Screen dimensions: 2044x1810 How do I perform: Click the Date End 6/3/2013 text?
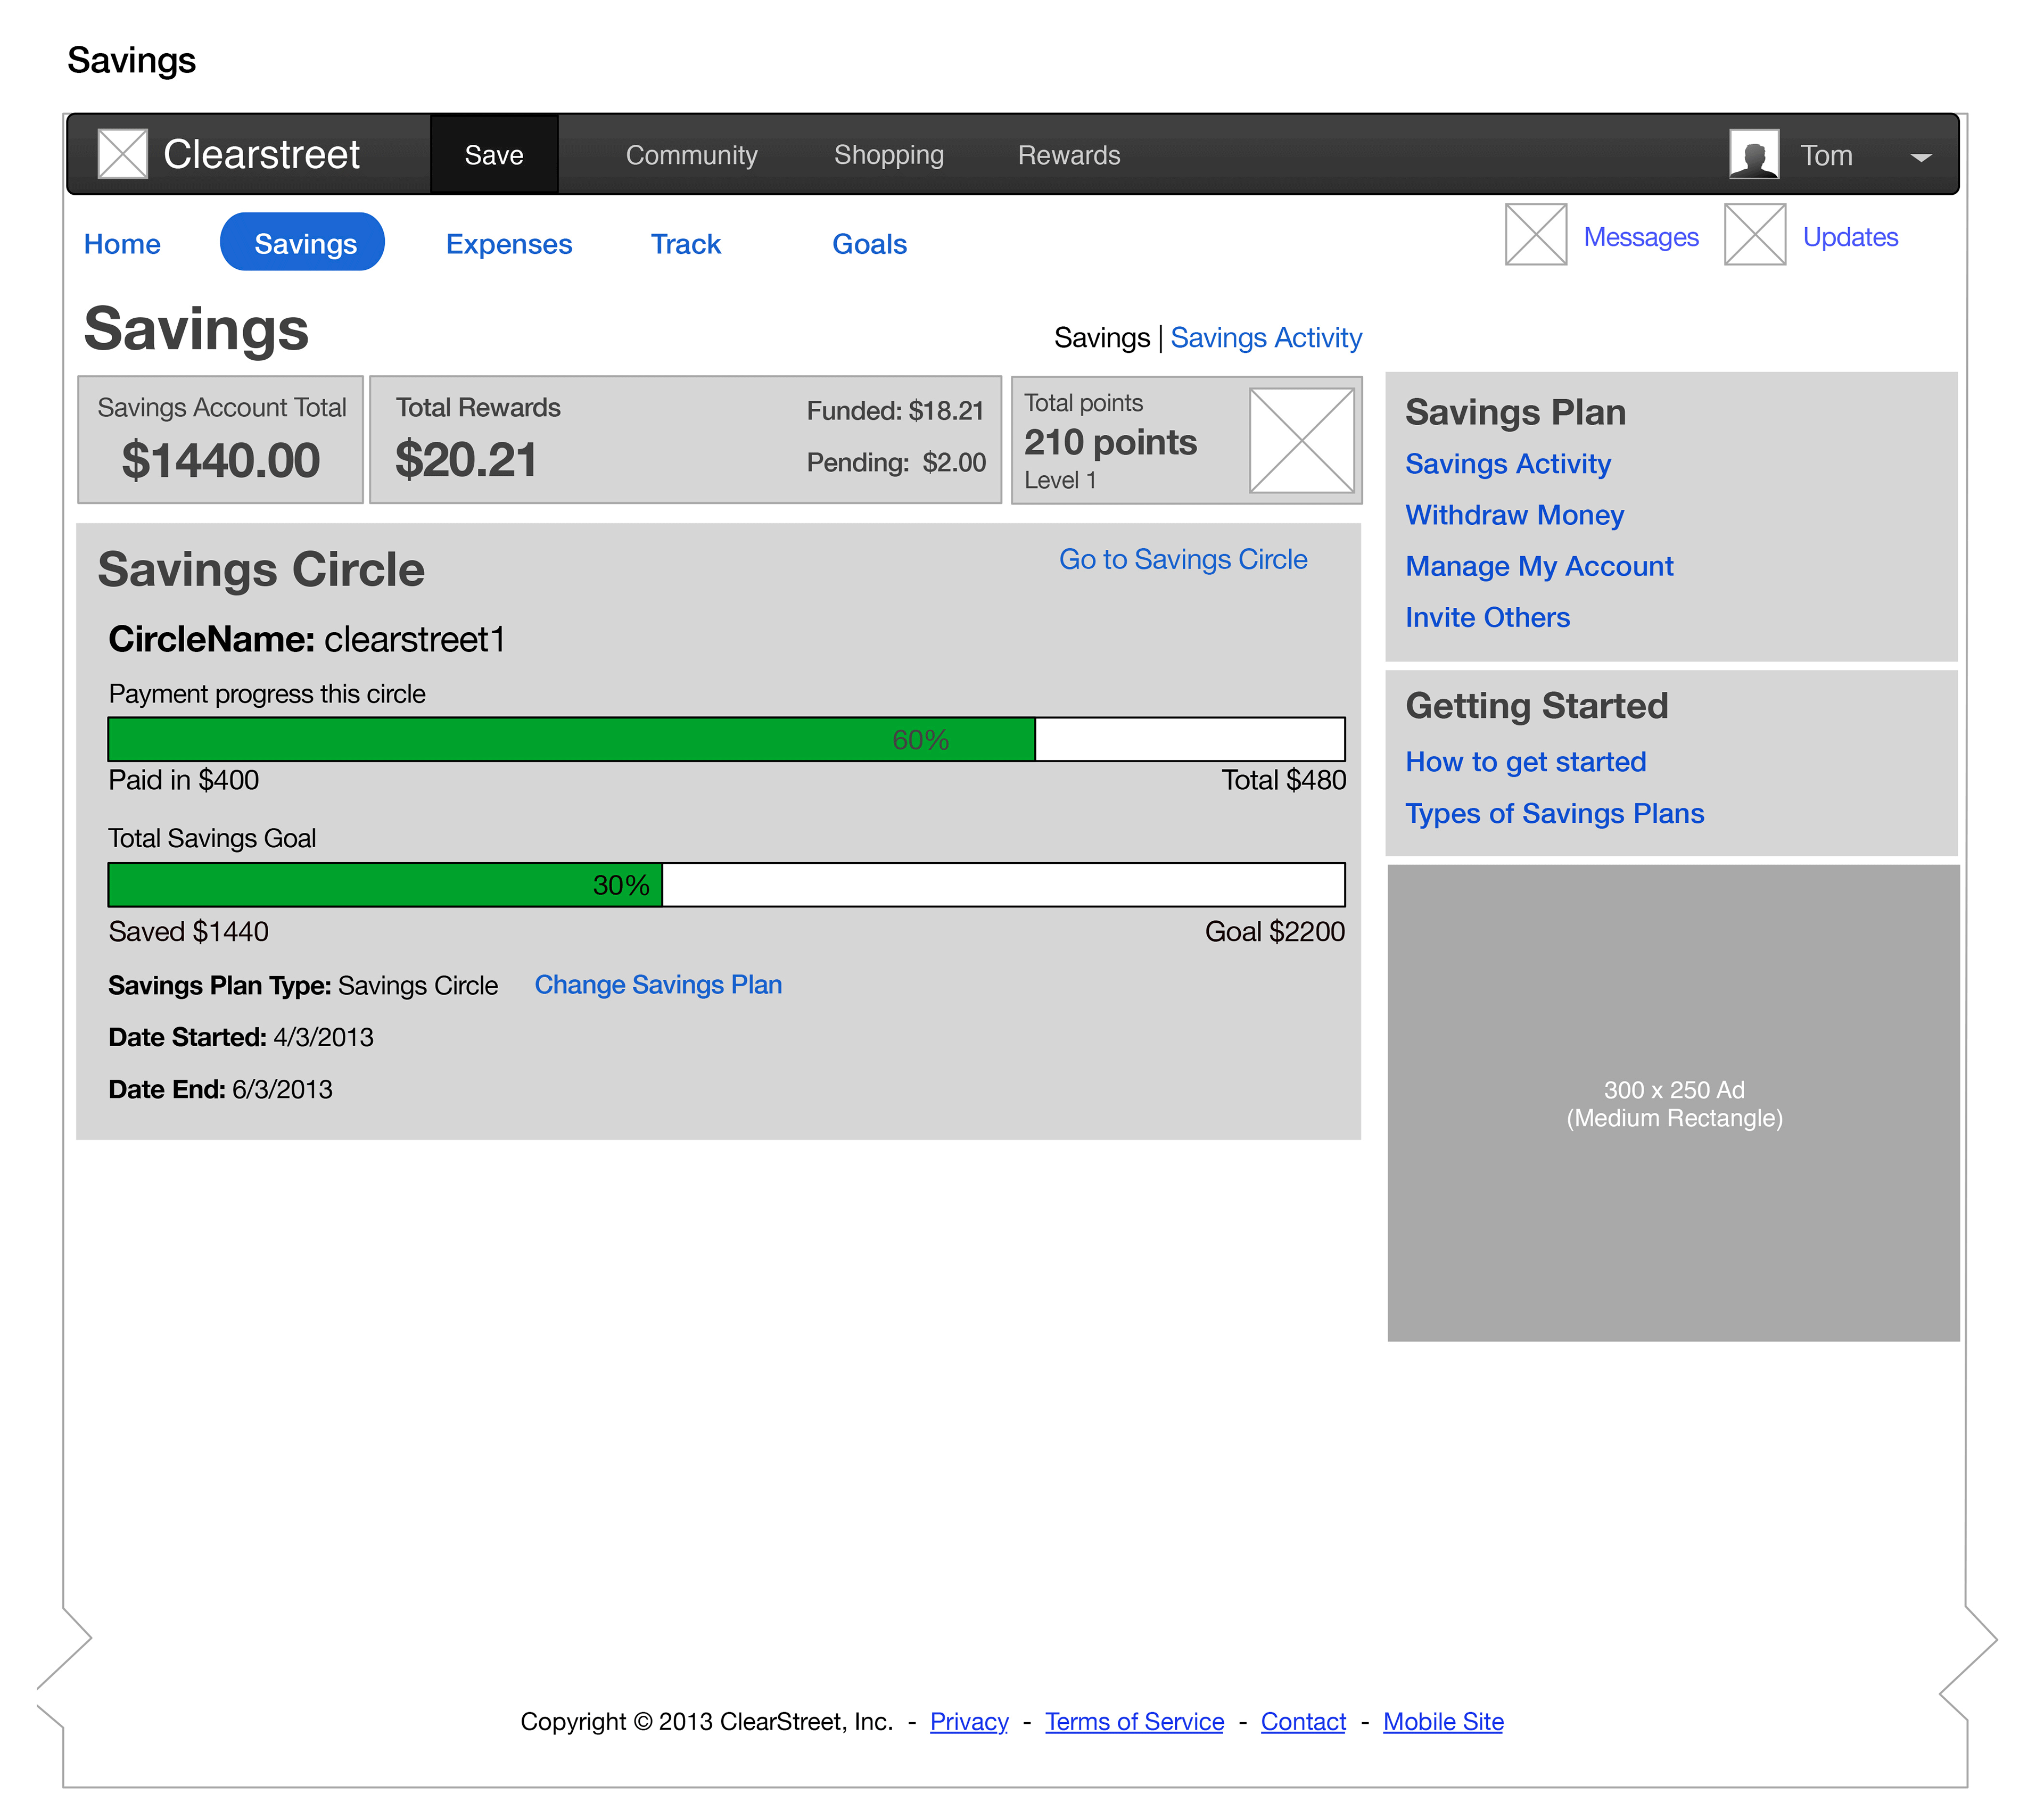[220, 1089]
